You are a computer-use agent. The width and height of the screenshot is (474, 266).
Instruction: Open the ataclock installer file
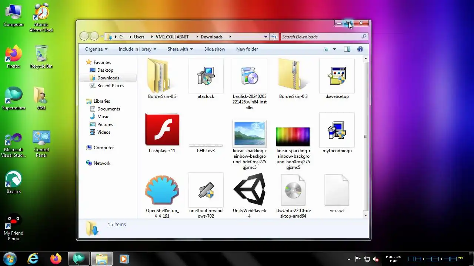point(206,78)
